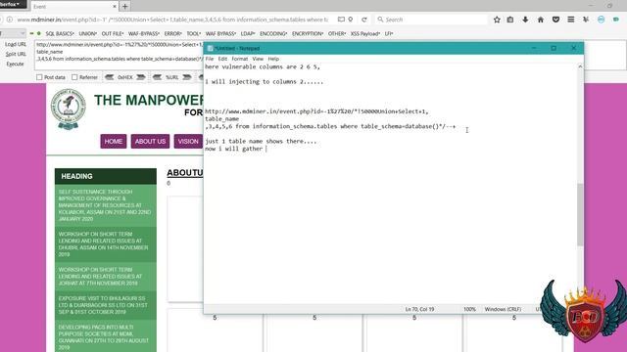Open the ENCODING dropdown
The height and width of the screenshot is (352, 627).
[x=273, y=34]
